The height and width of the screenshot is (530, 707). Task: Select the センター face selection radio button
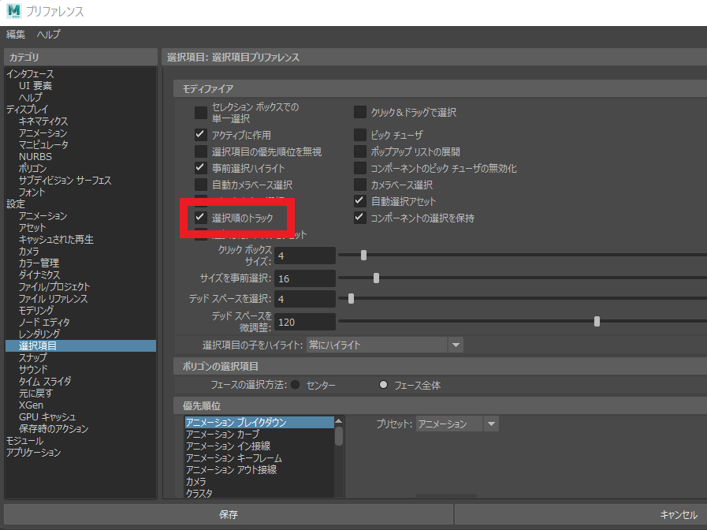(x=296, y=386)
